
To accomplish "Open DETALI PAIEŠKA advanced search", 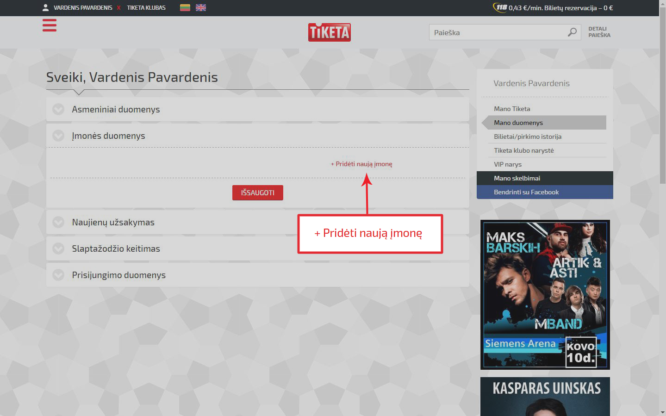I will 599,32.
